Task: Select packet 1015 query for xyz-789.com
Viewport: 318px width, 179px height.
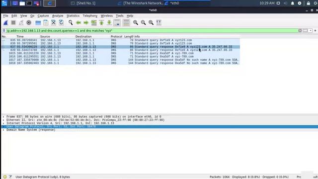Action: 121,53
